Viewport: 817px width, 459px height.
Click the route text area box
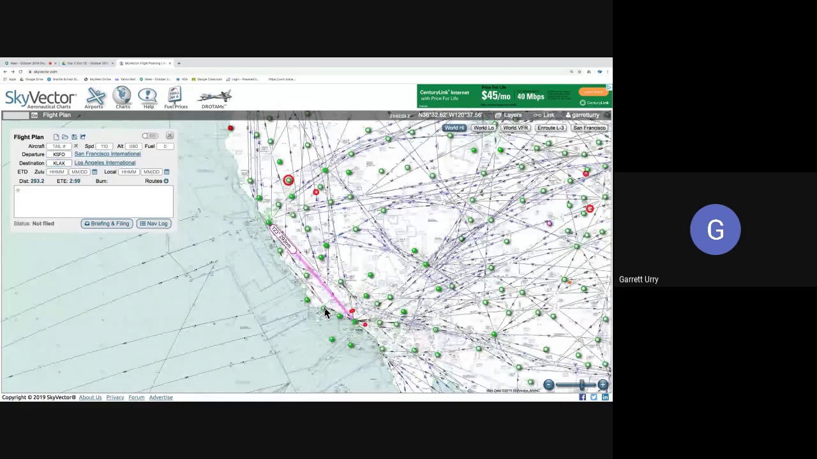(93, 202)
